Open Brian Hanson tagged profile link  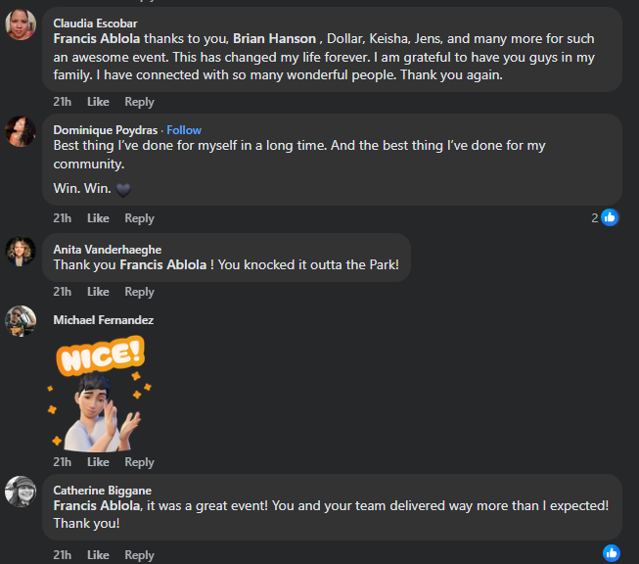274,38
